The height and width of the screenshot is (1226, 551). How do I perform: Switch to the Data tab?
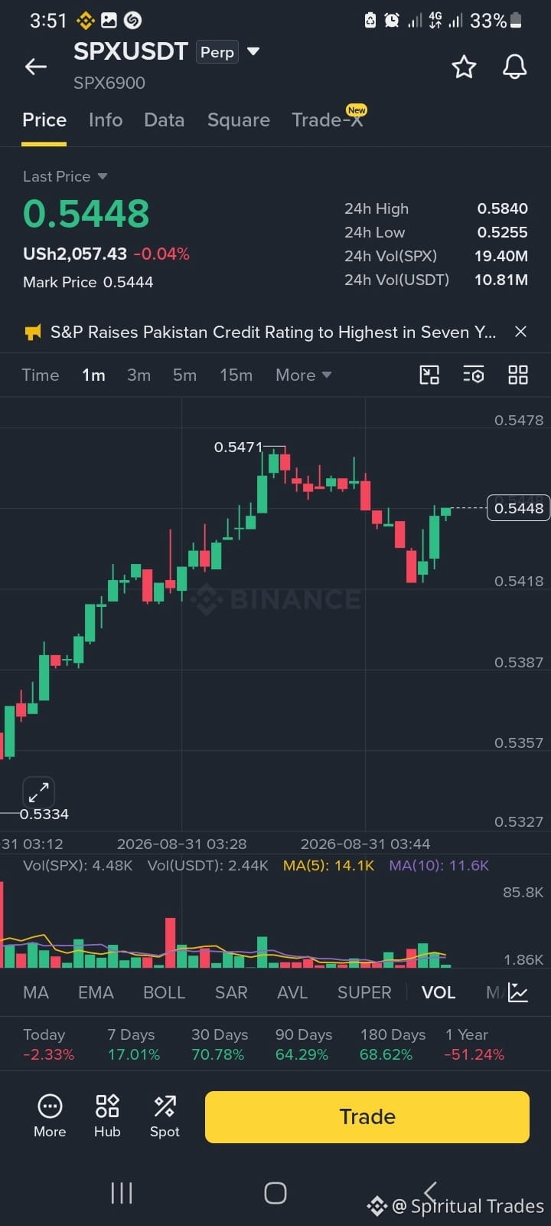(165, 120)
